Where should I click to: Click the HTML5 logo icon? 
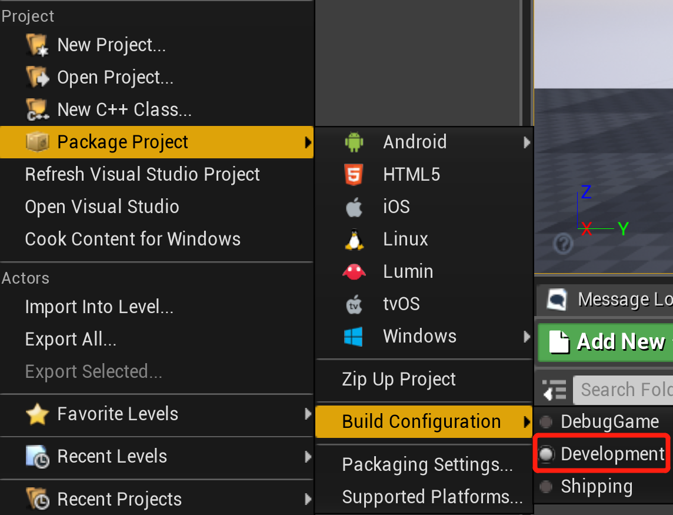354,175
